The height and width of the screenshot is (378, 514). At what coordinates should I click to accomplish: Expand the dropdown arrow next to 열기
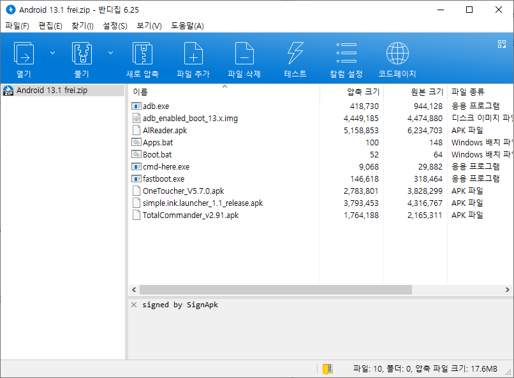[52, 53]
